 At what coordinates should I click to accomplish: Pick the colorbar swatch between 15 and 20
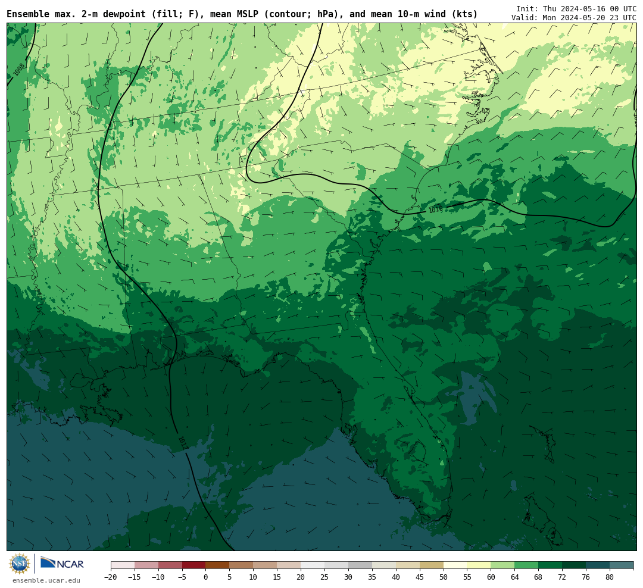289,565
